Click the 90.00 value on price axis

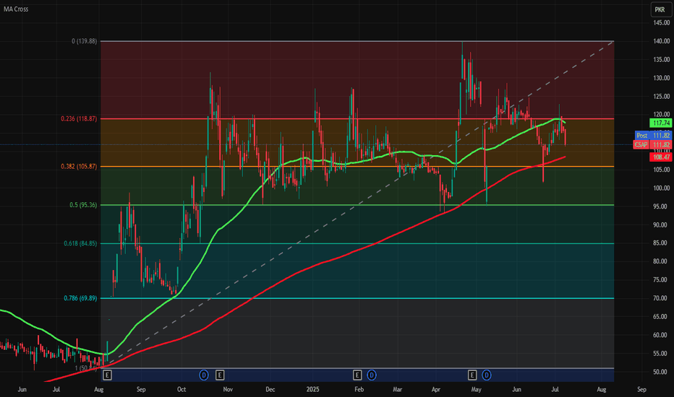662,225
